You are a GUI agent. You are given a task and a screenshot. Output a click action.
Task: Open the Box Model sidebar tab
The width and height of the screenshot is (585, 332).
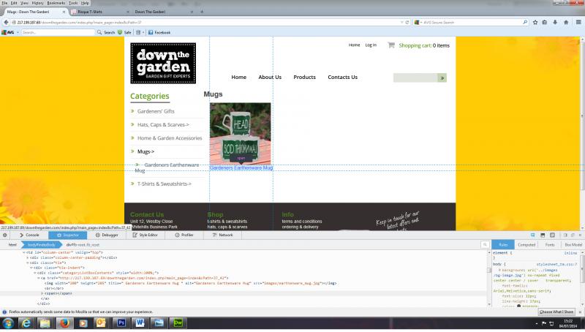click(573, 245)
